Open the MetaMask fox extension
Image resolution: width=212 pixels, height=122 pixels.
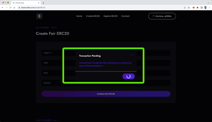[x=194, y=8]
